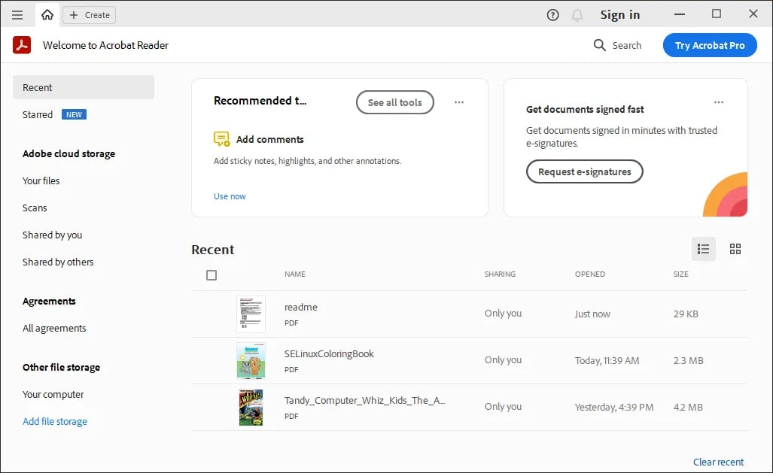Open the SELinuxColoringBook thumbnail

(x=251, y=361)
